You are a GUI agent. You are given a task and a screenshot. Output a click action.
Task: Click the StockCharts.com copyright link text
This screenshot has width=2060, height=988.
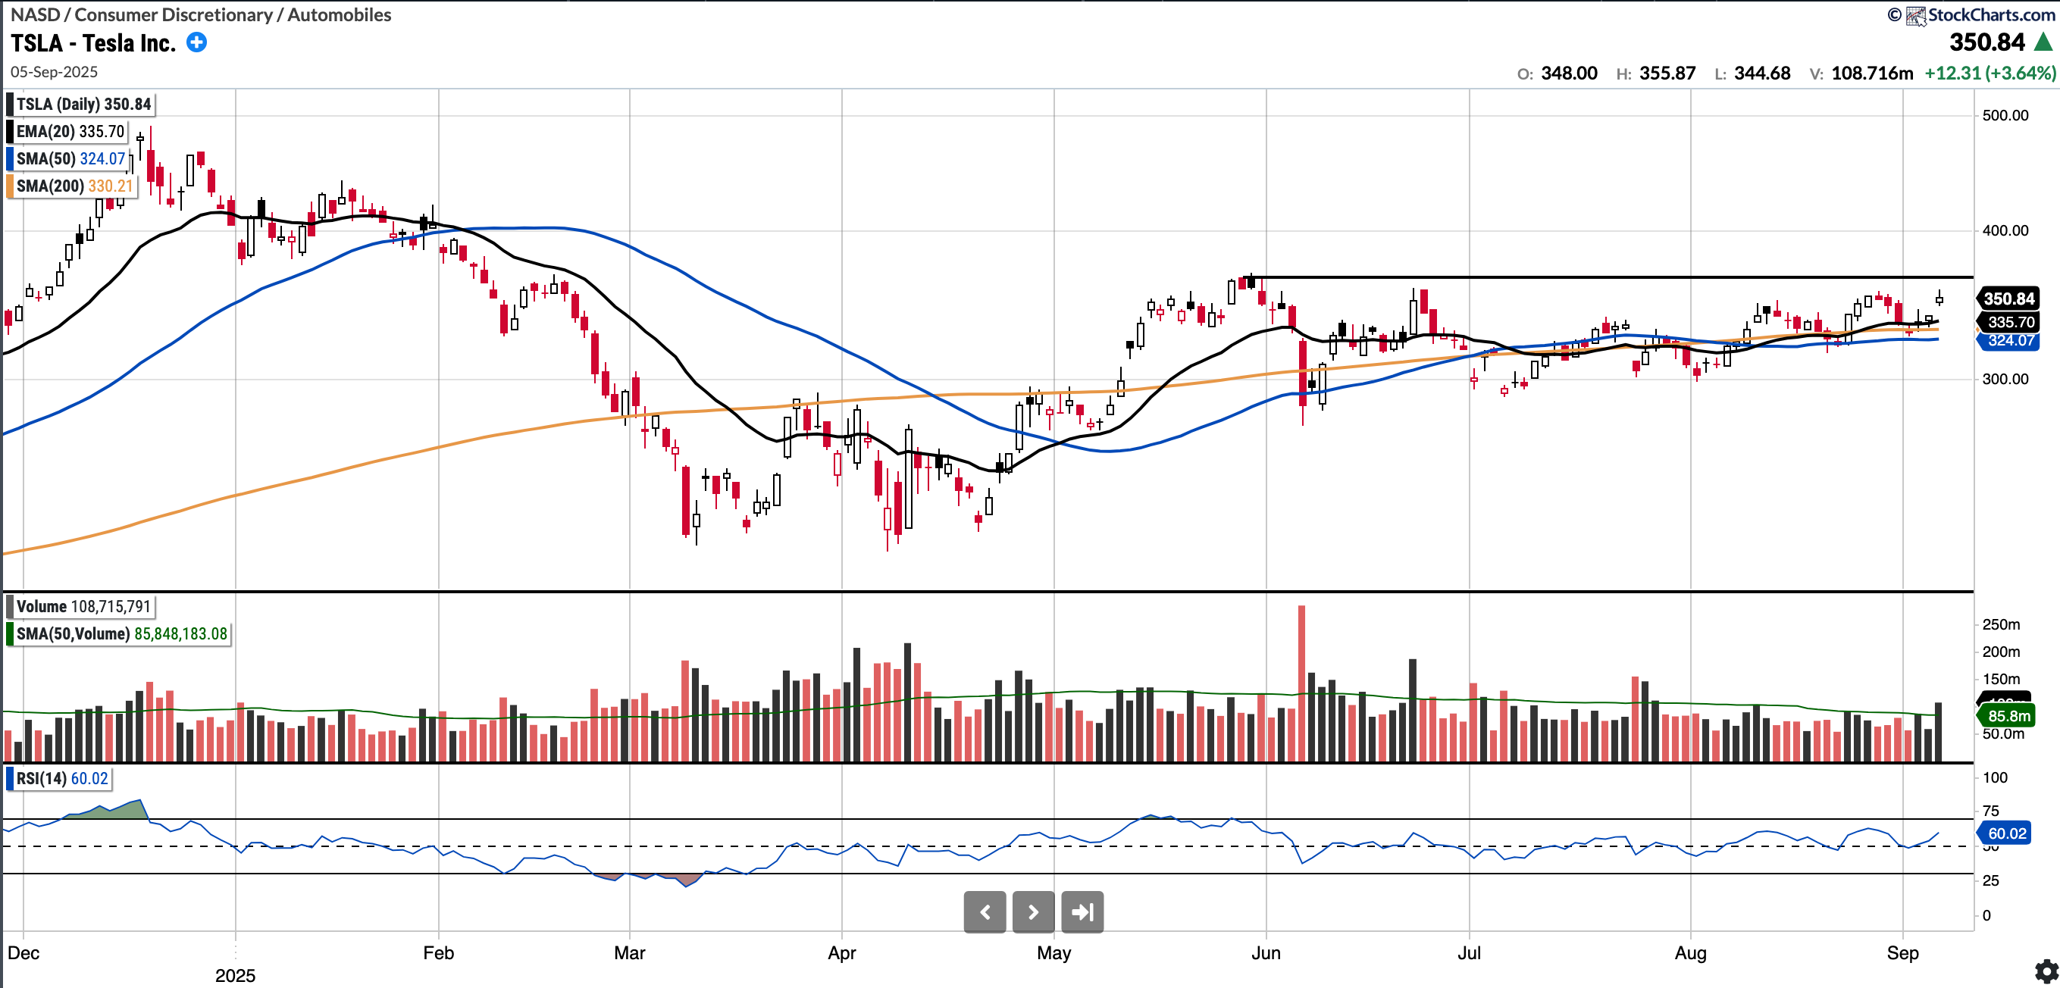tap(1991, 15)
